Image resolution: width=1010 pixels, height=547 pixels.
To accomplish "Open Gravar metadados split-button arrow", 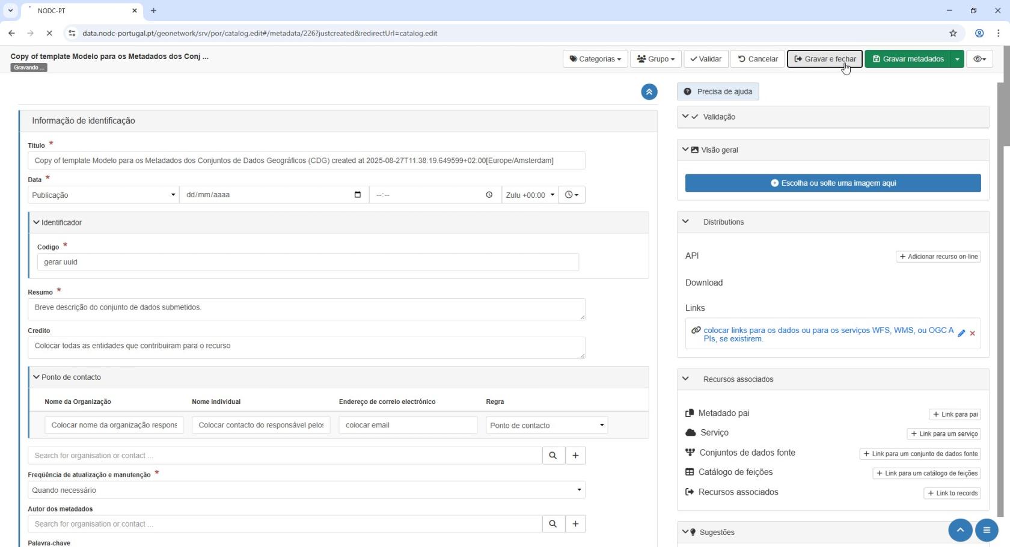I will pos(957,59).
